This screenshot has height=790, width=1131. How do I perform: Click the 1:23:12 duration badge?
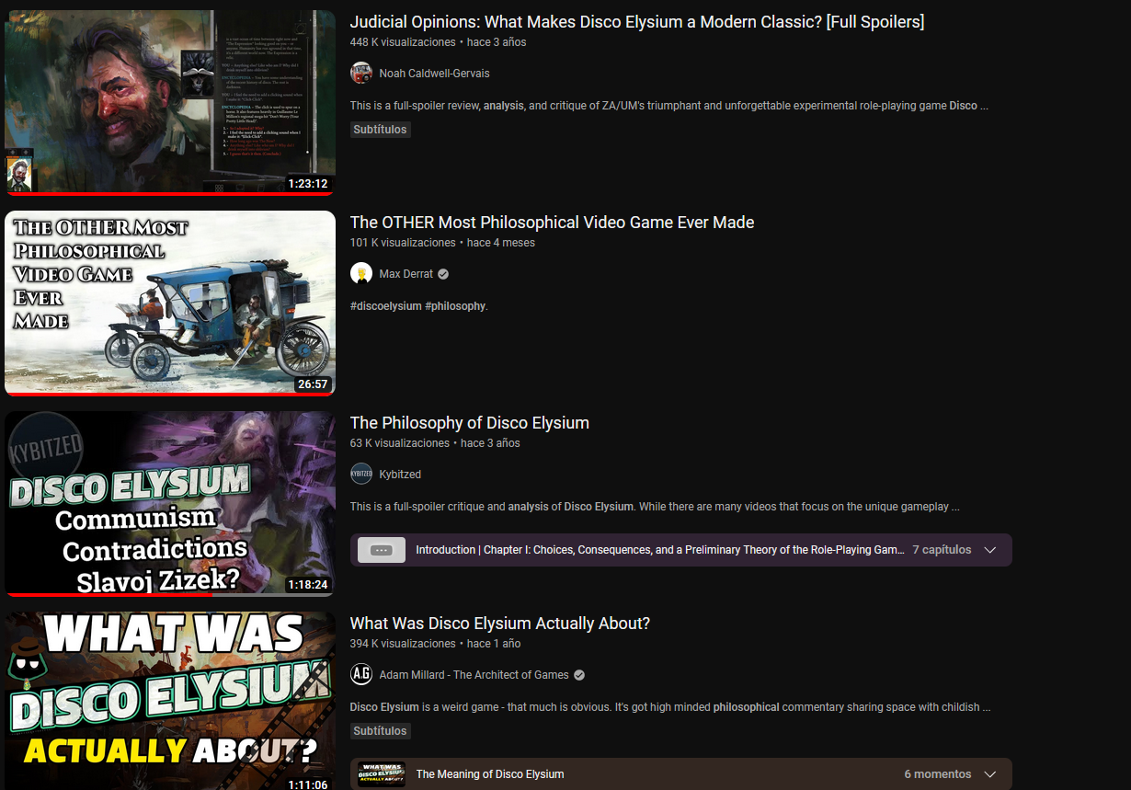308,183
